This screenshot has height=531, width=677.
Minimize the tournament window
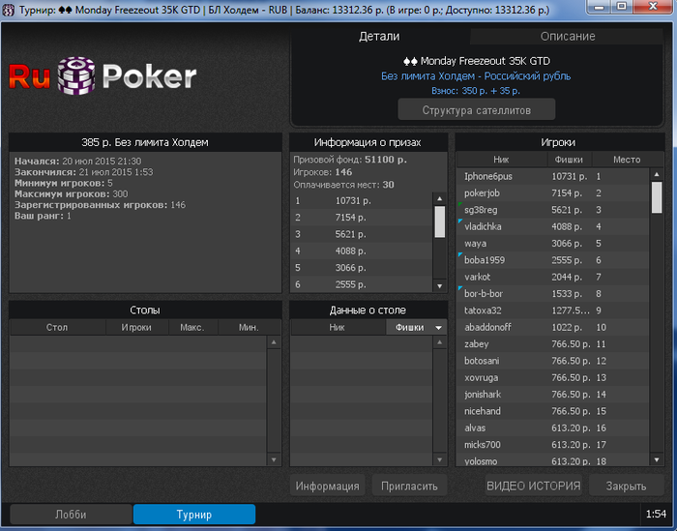[599, 7]
